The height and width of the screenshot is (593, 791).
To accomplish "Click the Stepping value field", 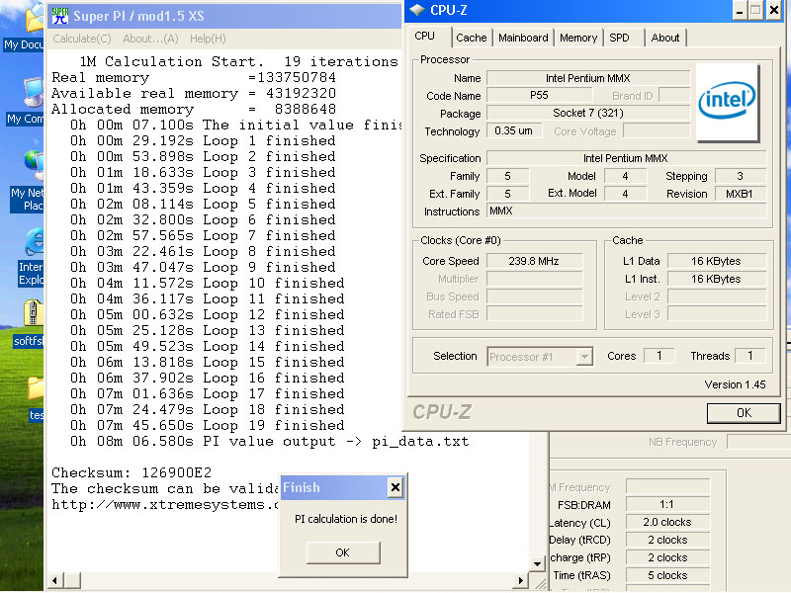I will pos(740,176).
